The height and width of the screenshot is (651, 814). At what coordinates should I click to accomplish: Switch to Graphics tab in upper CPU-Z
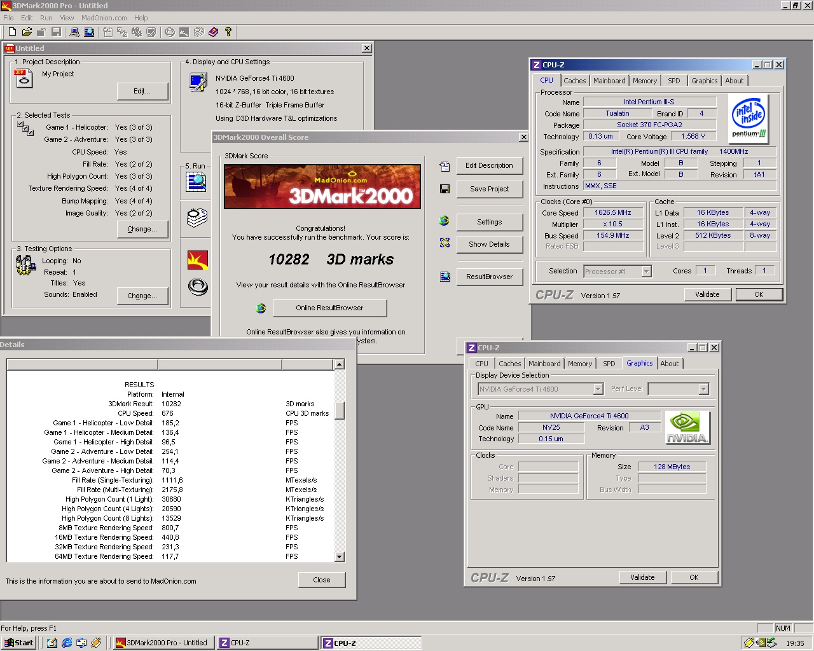coord(705,81)
